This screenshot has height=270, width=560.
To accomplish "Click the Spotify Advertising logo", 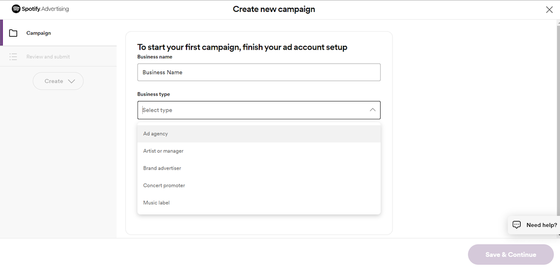I will click(x=40, y=9).
